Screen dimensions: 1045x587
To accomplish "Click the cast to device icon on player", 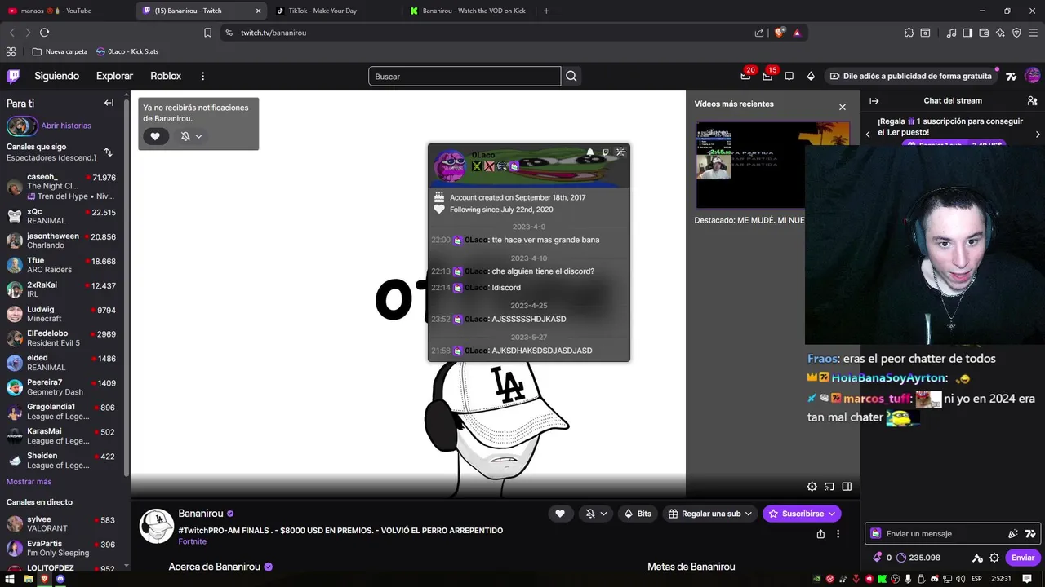I will [x=829, y=487].
